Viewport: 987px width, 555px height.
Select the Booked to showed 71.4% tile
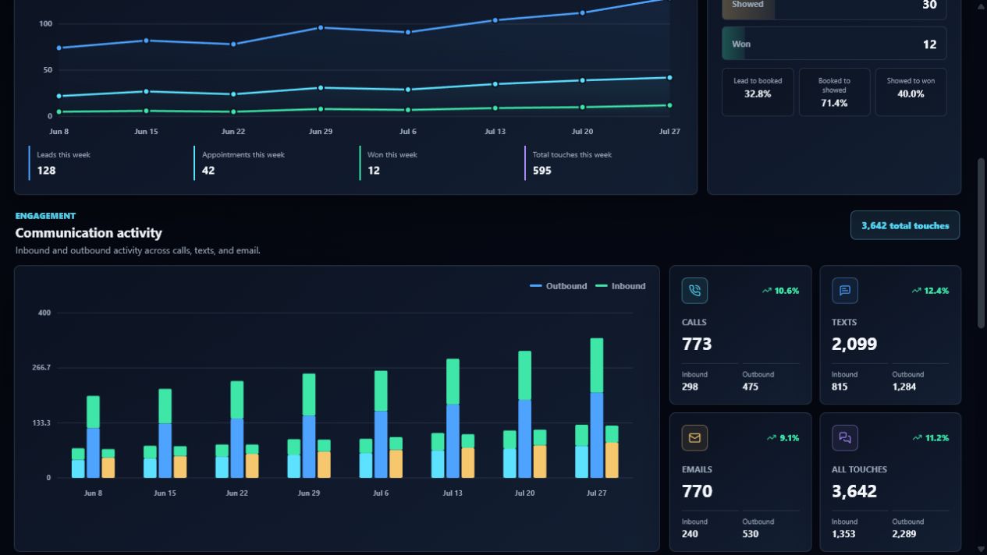(x=834, y=92)
